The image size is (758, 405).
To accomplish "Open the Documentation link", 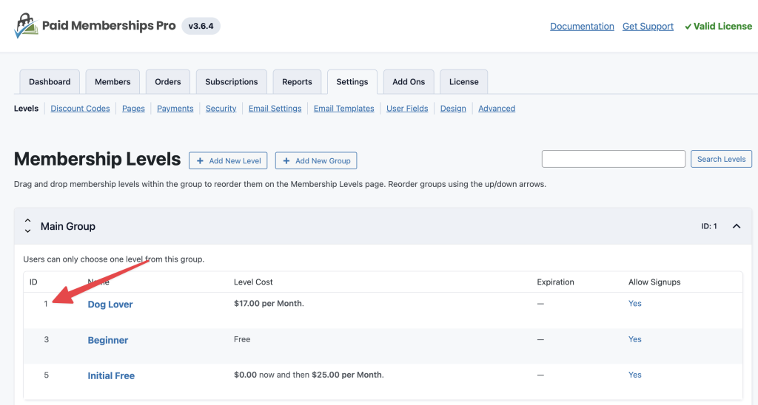I will pyautogui.click(x=582, y=27).
